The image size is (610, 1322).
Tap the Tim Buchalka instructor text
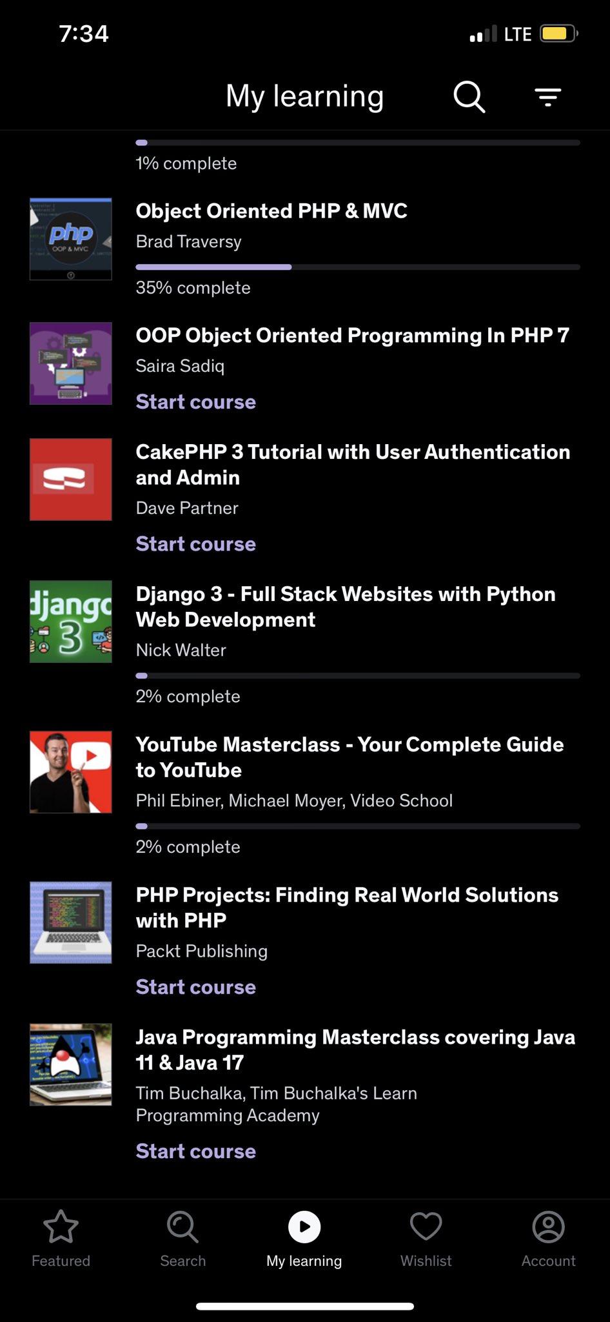pyautogui.click(x=277, y=1104)
